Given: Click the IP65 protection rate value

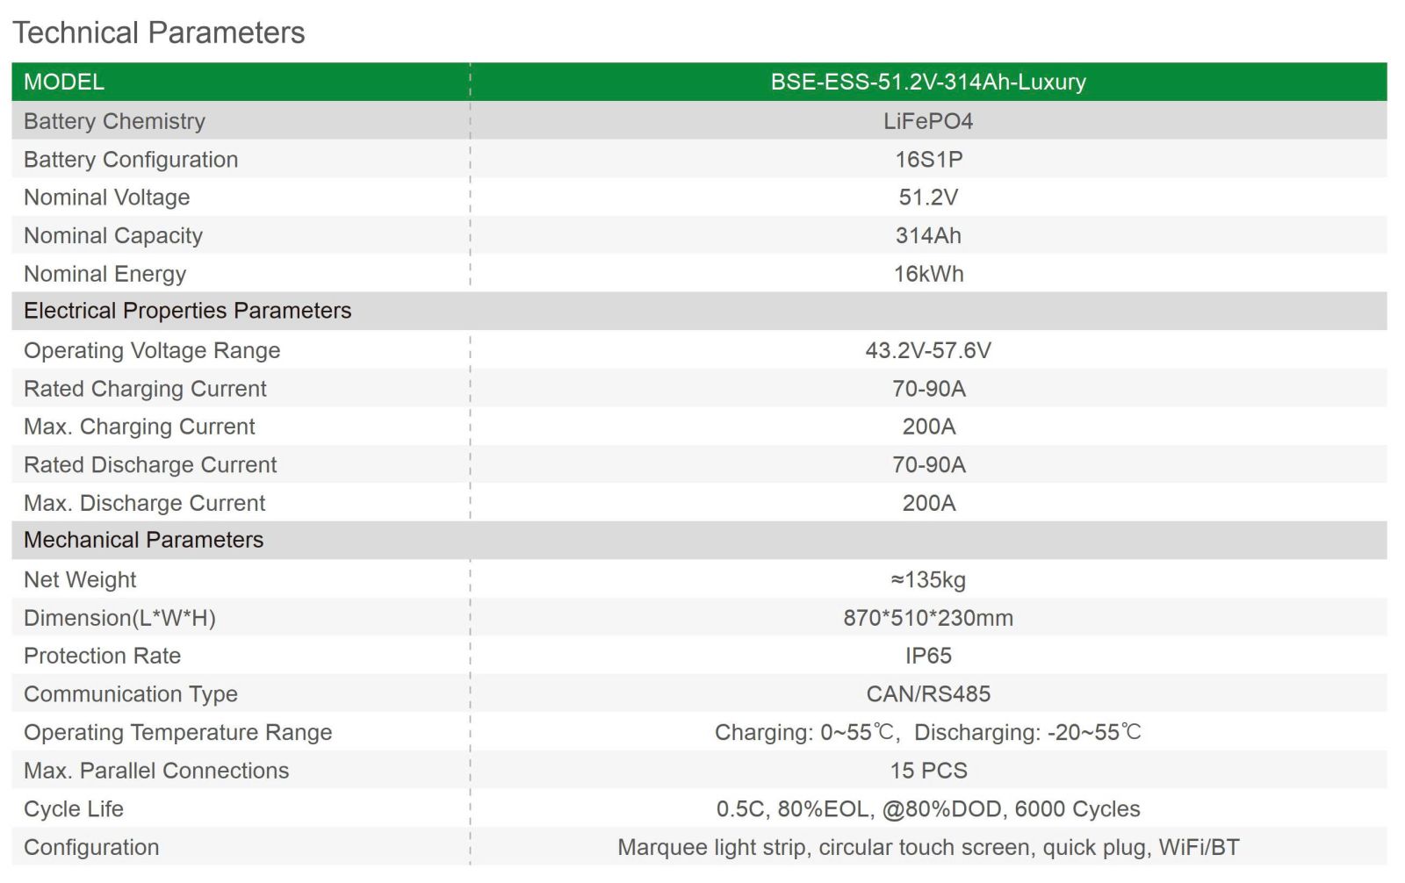Looking at the screenshot, I should (928, 656).
